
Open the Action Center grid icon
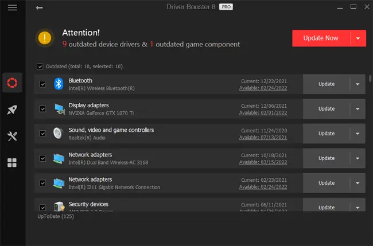click(12, 163)
